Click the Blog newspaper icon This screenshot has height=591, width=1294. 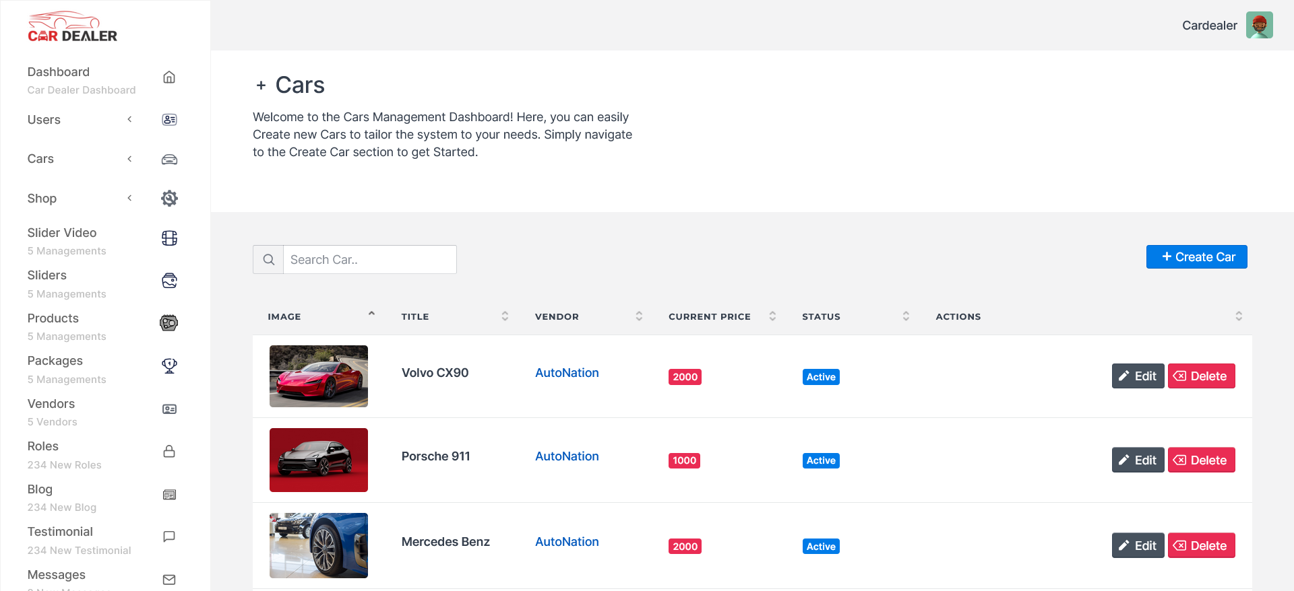coord(169,495)
